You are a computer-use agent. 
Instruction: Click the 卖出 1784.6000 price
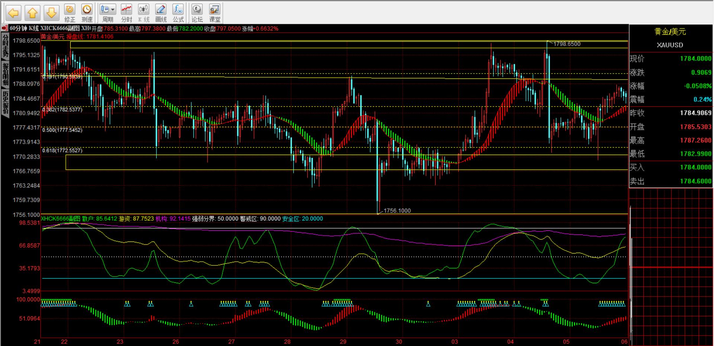695,181
